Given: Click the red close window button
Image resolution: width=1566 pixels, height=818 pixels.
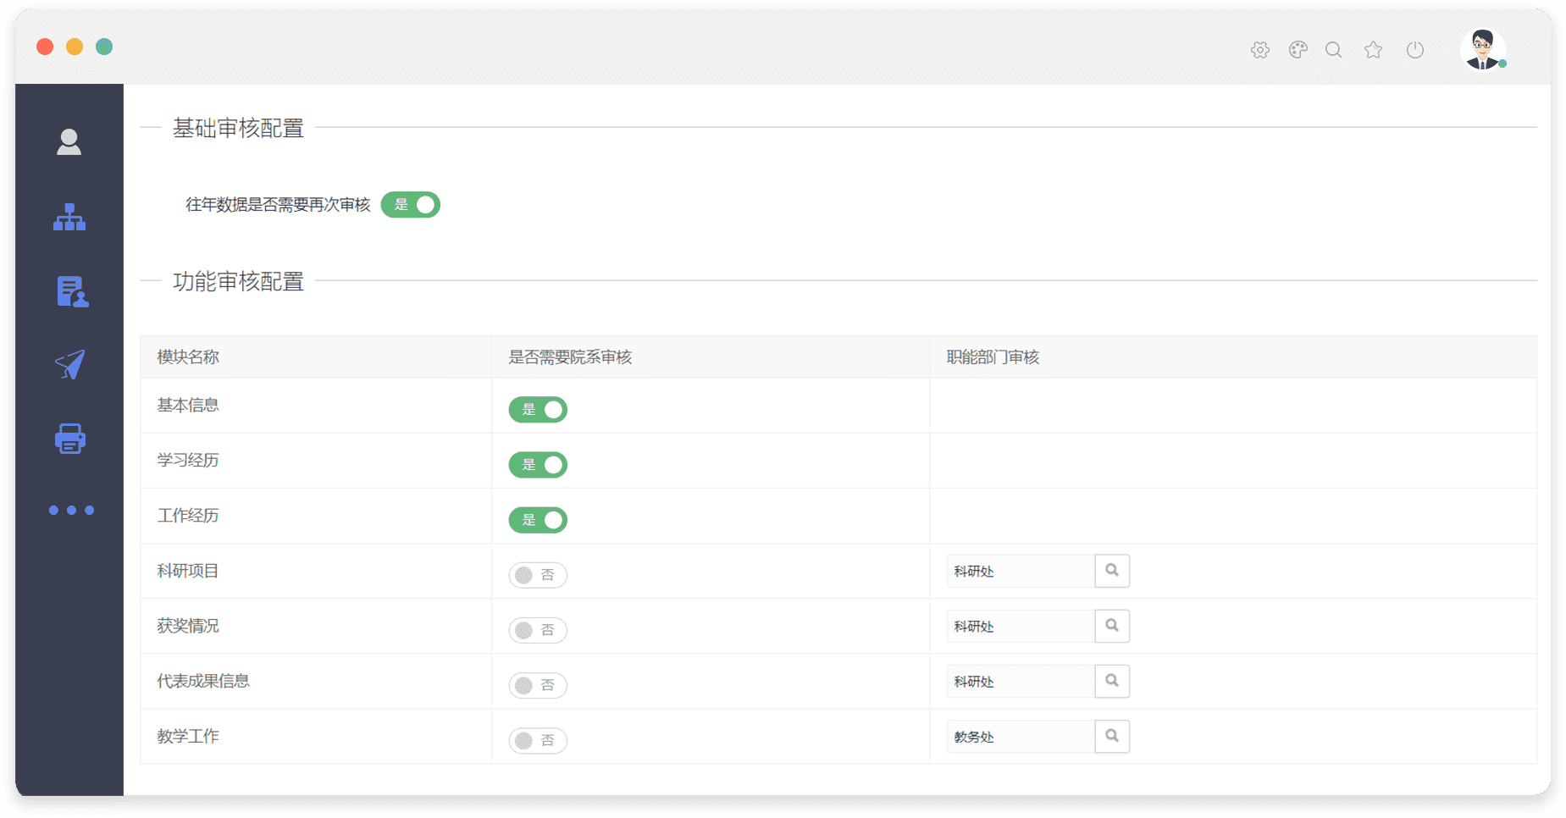Looking at the screenshot, I should [46, 47].
